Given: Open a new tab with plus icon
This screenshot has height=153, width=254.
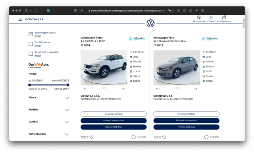Looking at the screenshot, I should pyautogui.click(x=196, y=11).
